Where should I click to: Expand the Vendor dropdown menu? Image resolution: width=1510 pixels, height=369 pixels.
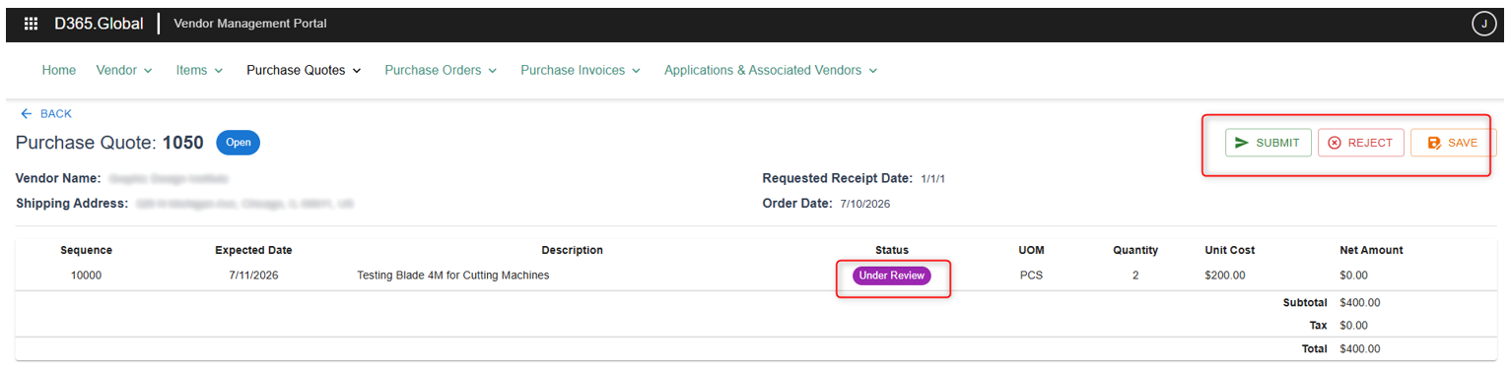(x=124, y=71)
